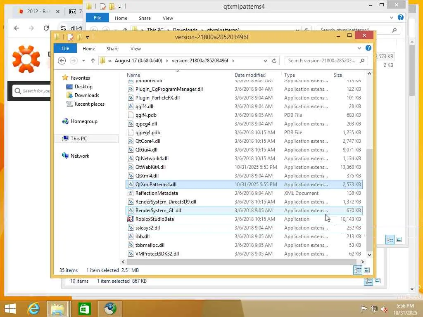Select QtCore4.dll file icon
Image resolution: width=423 pixels, height=317 pixels.
[x=131, y=141]
